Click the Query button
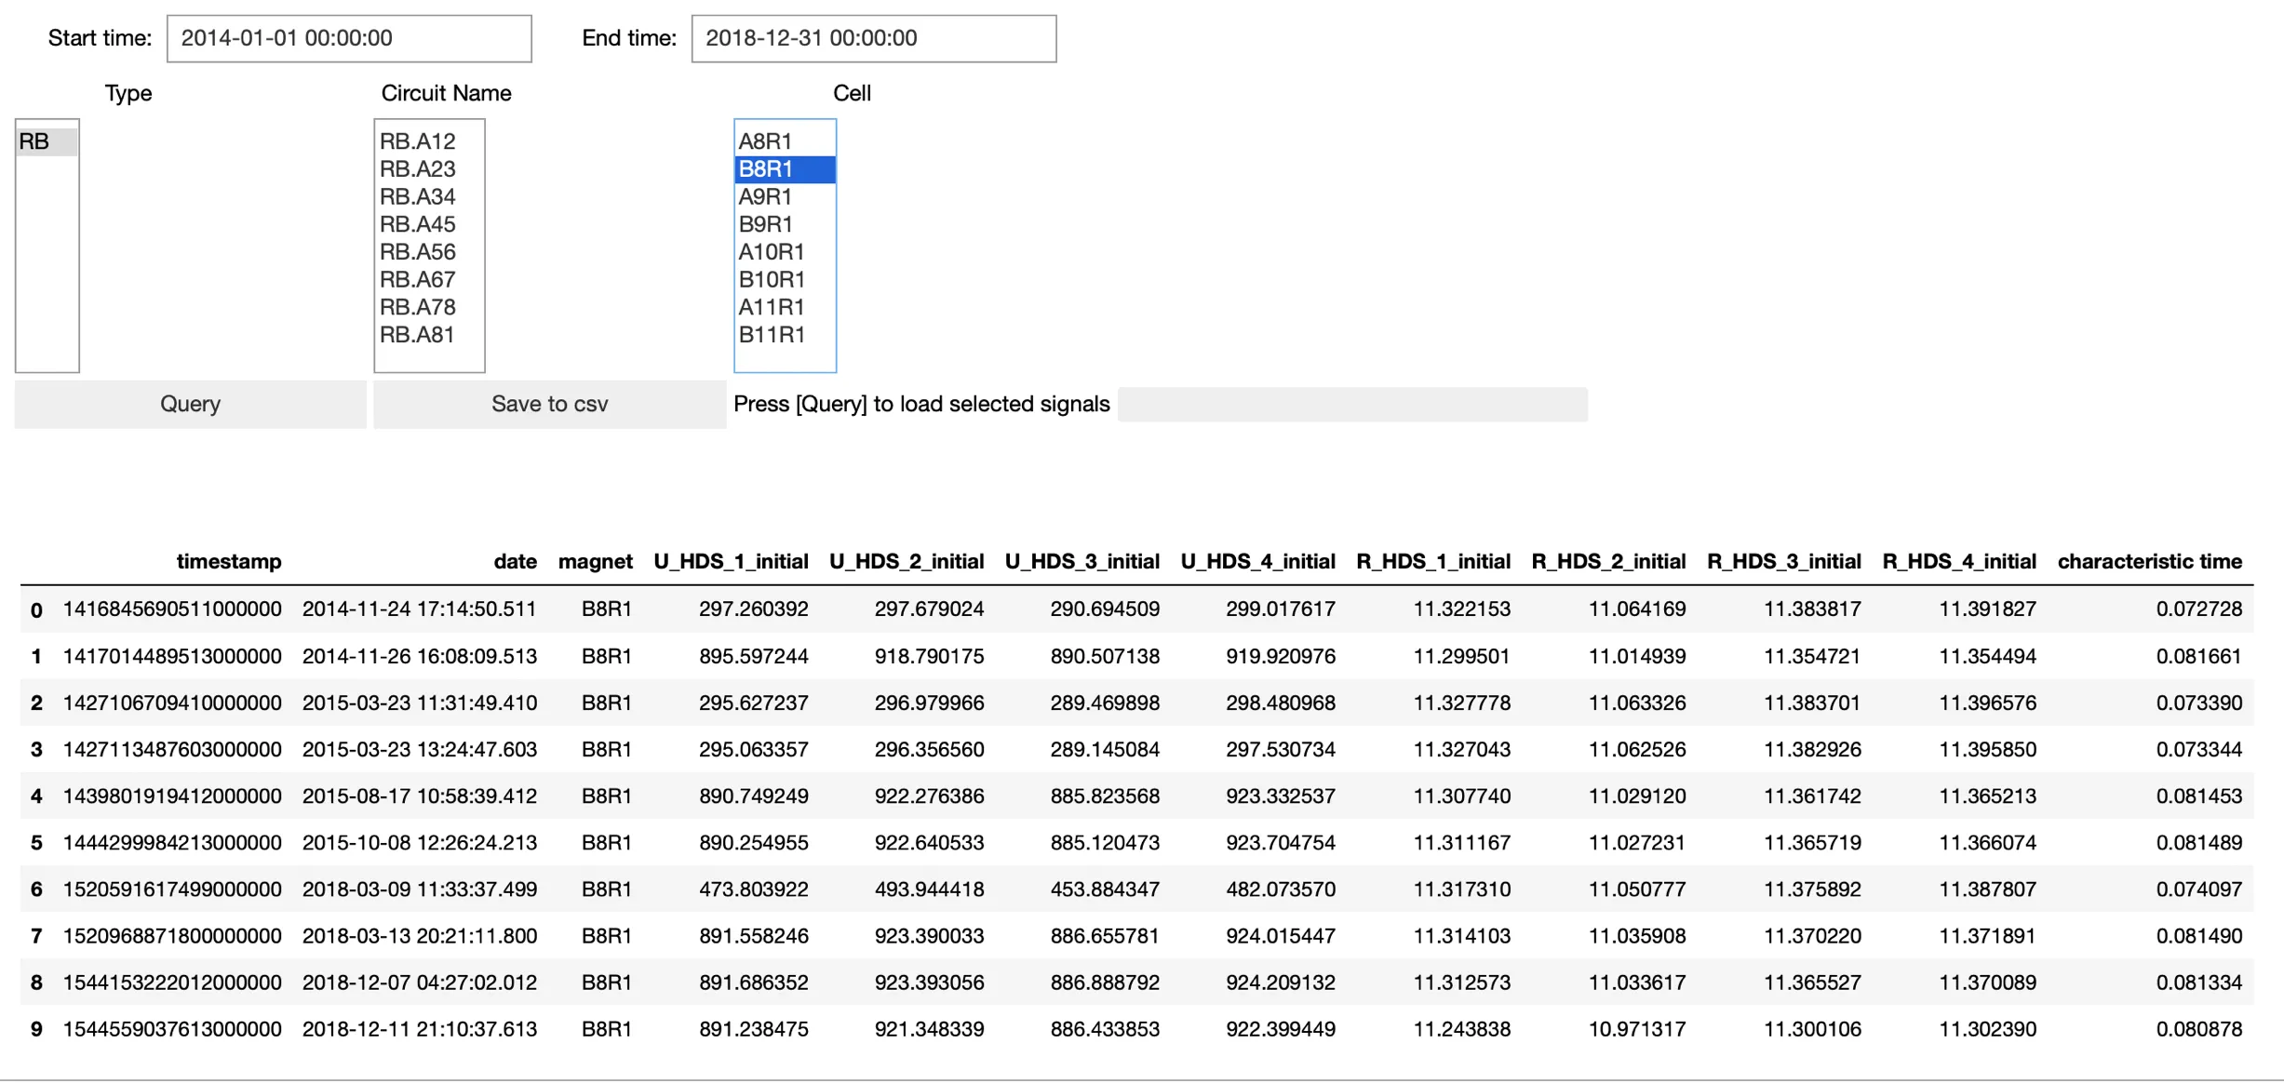This screenshot has height=1083, width=2284. tap(190, 404)
